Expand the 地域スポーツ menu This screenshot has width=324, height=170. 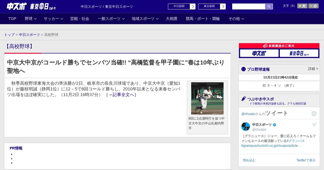pos(145,19)
